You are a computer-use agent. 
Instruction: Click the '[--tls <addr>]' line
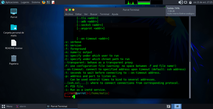pos(87,18)
